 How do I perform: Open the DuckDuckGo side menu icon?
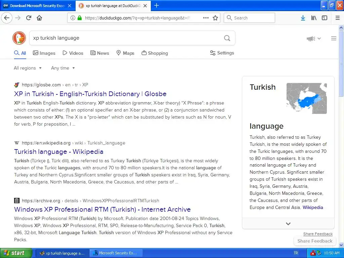click(334, 38)
